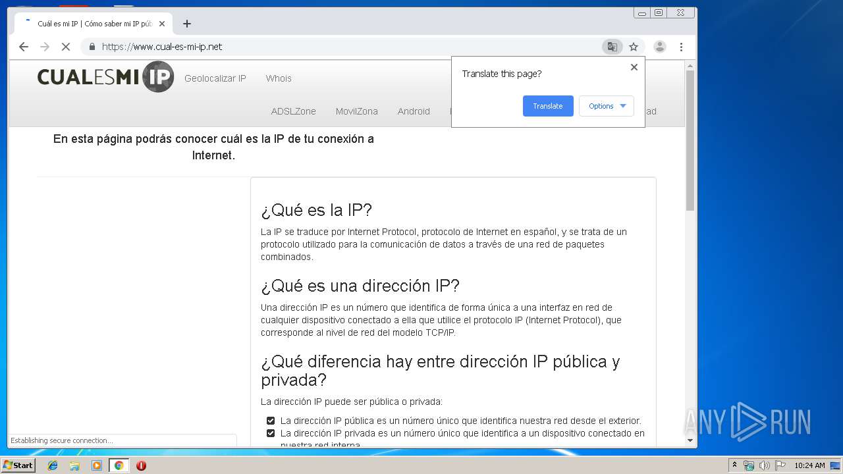Bookmark this page with the star icon
843x474 pixels.
pos(634,47)
